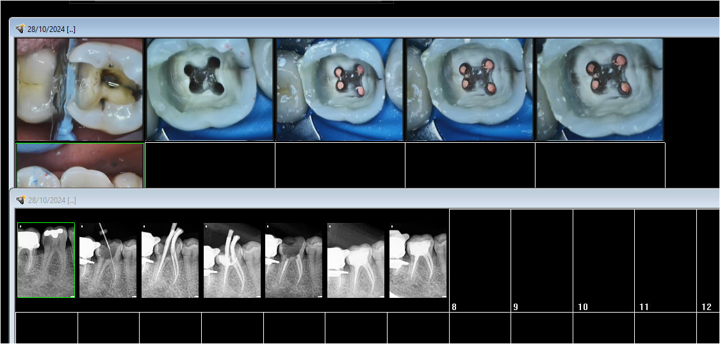Select the fifth X-ray with the dark crown
Screen dimensions: 720x344
[x=294, y=260]
